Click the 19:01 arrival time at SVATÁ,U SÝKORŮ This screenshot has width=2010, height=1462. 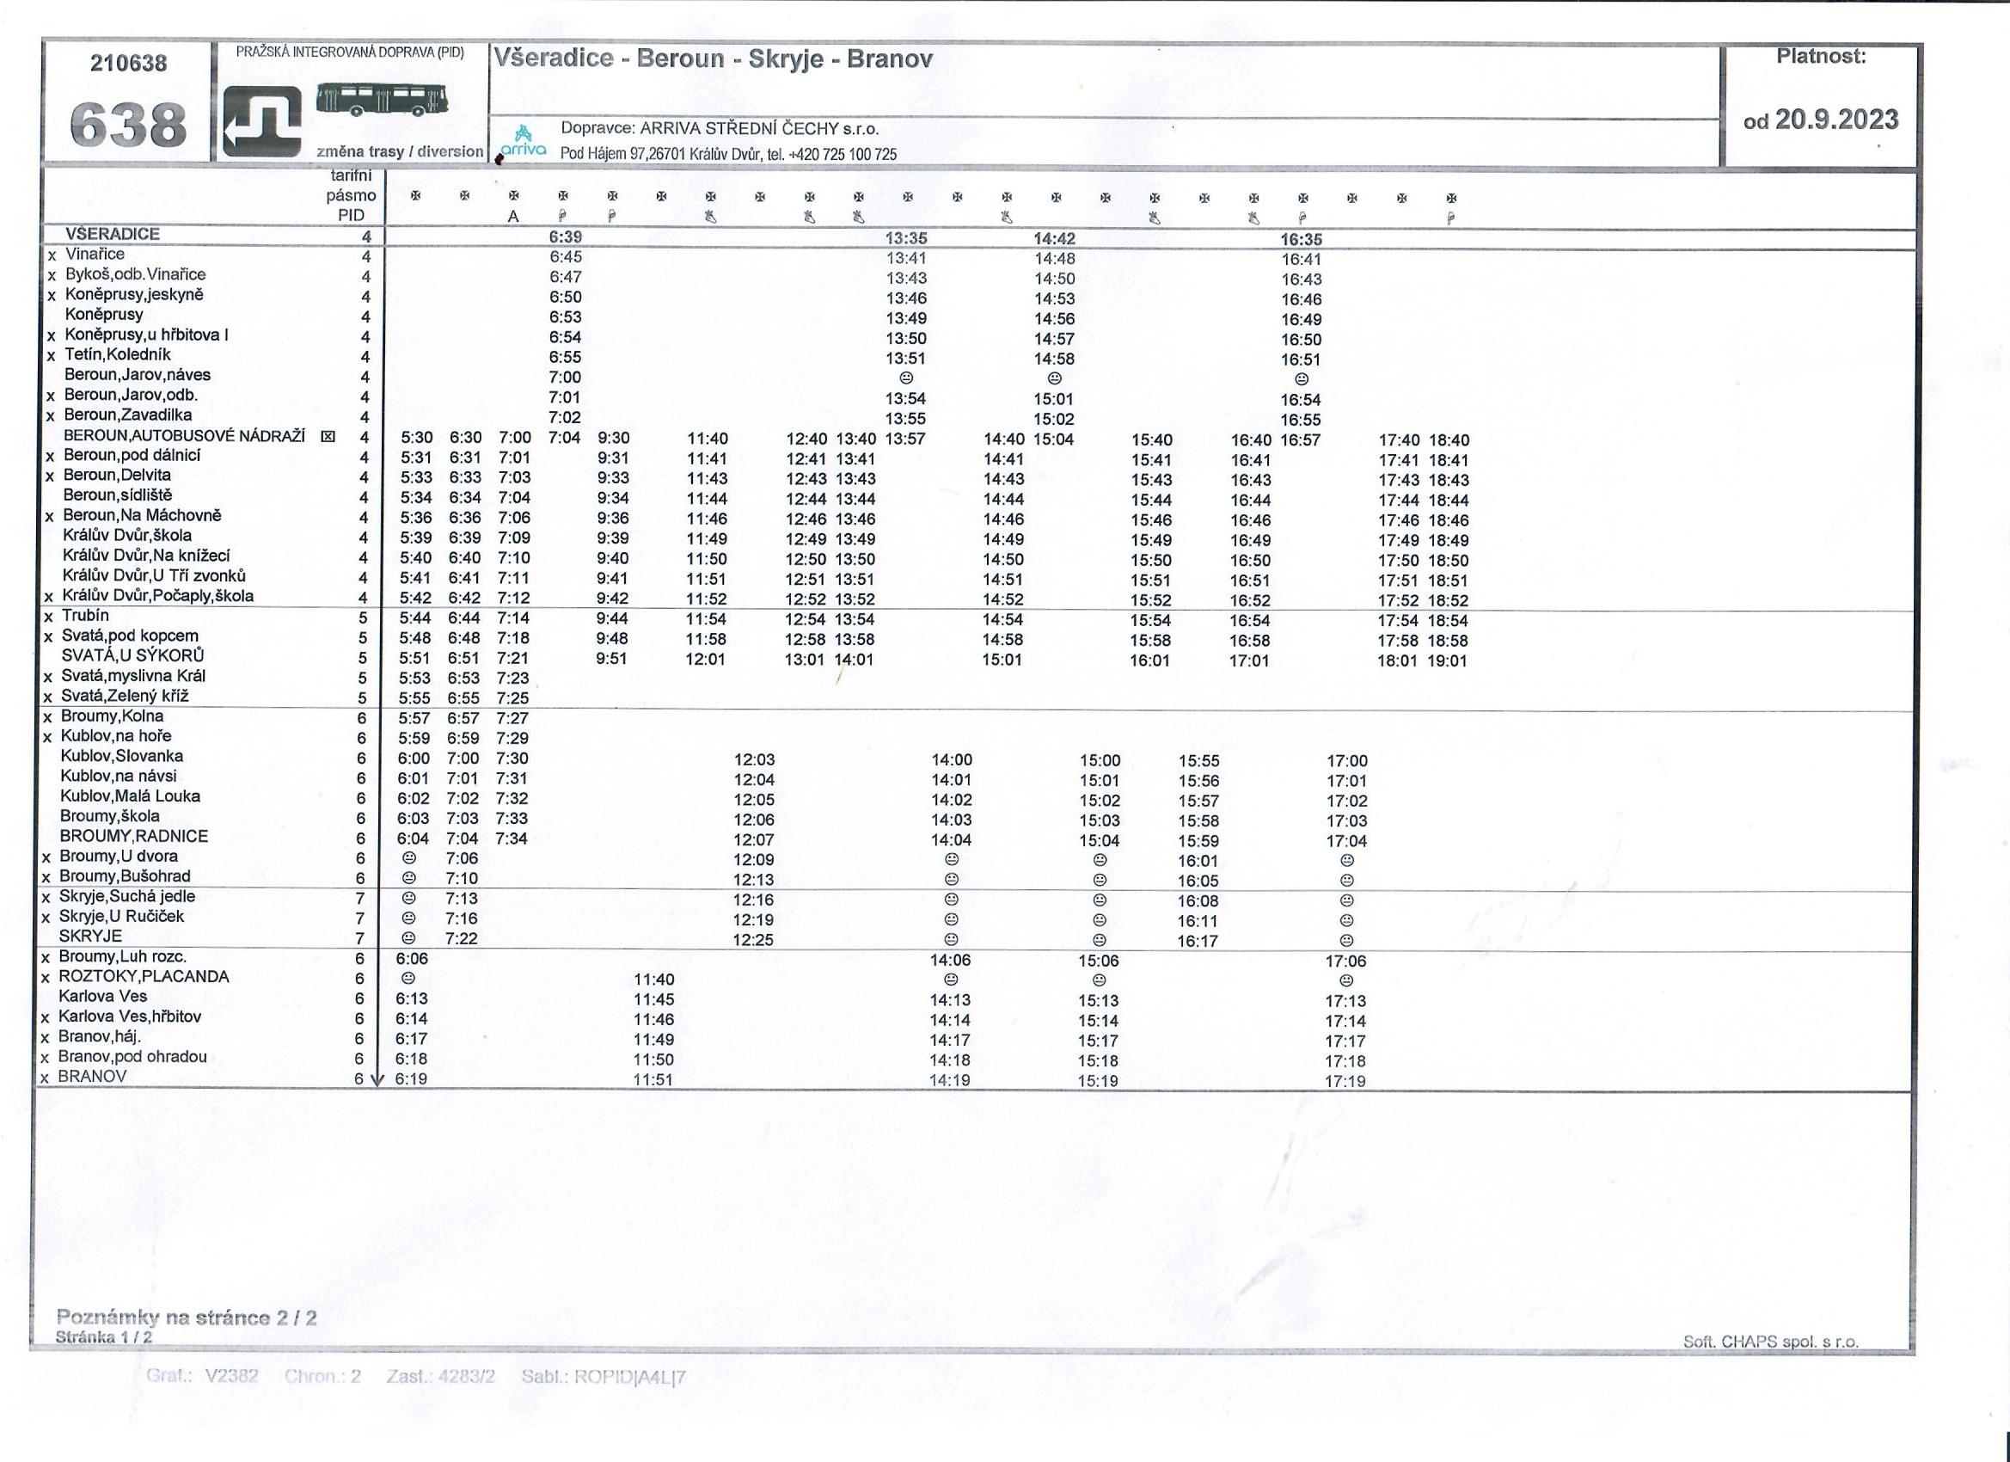click(x=1448, y=660)
